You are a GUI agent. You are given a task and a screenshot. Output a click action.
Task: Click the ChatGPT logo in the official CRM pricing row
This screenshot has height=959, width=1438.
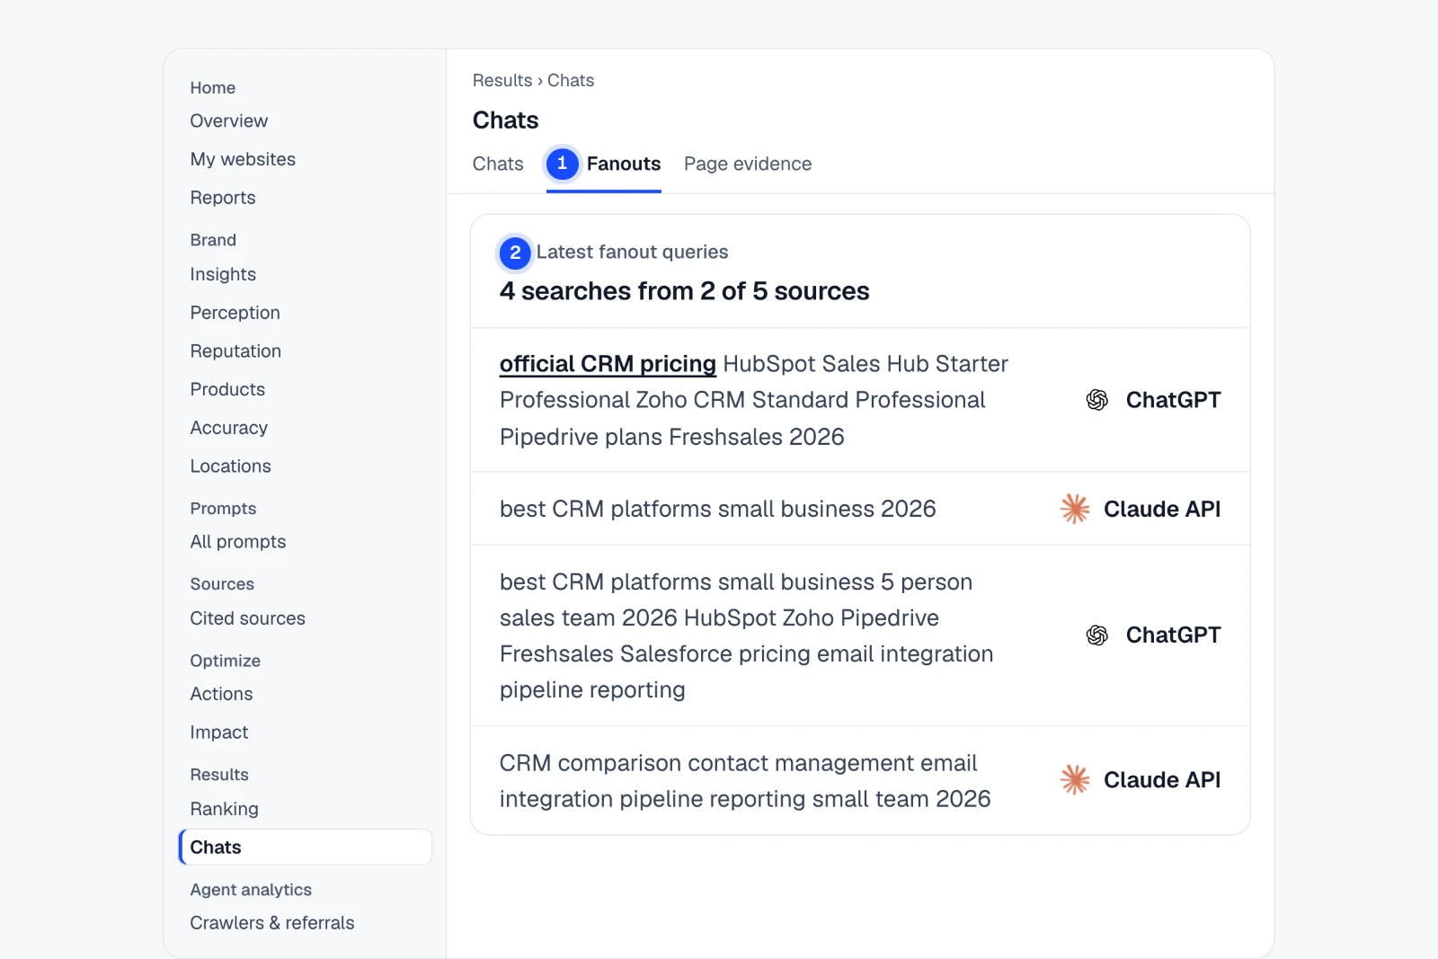click(1096, 400)
